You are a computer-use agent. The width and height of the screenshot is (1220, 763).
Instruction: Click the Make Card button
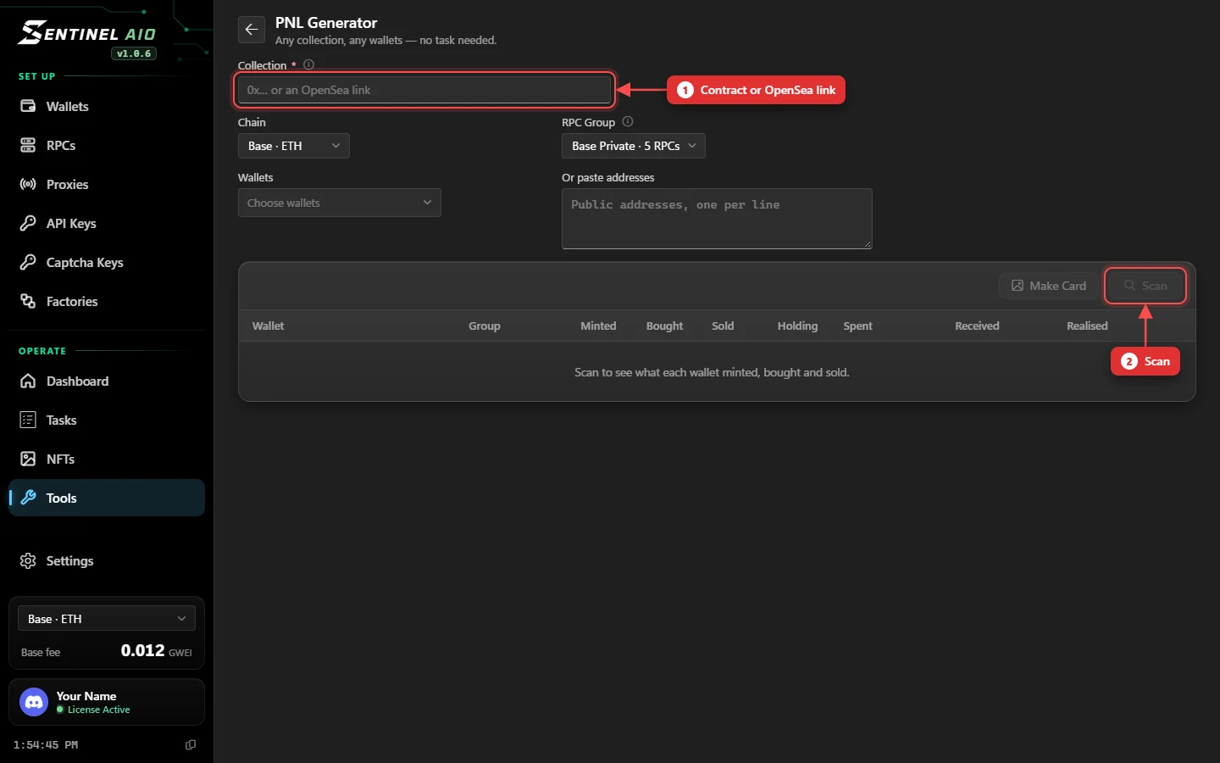click(1049, 286)
